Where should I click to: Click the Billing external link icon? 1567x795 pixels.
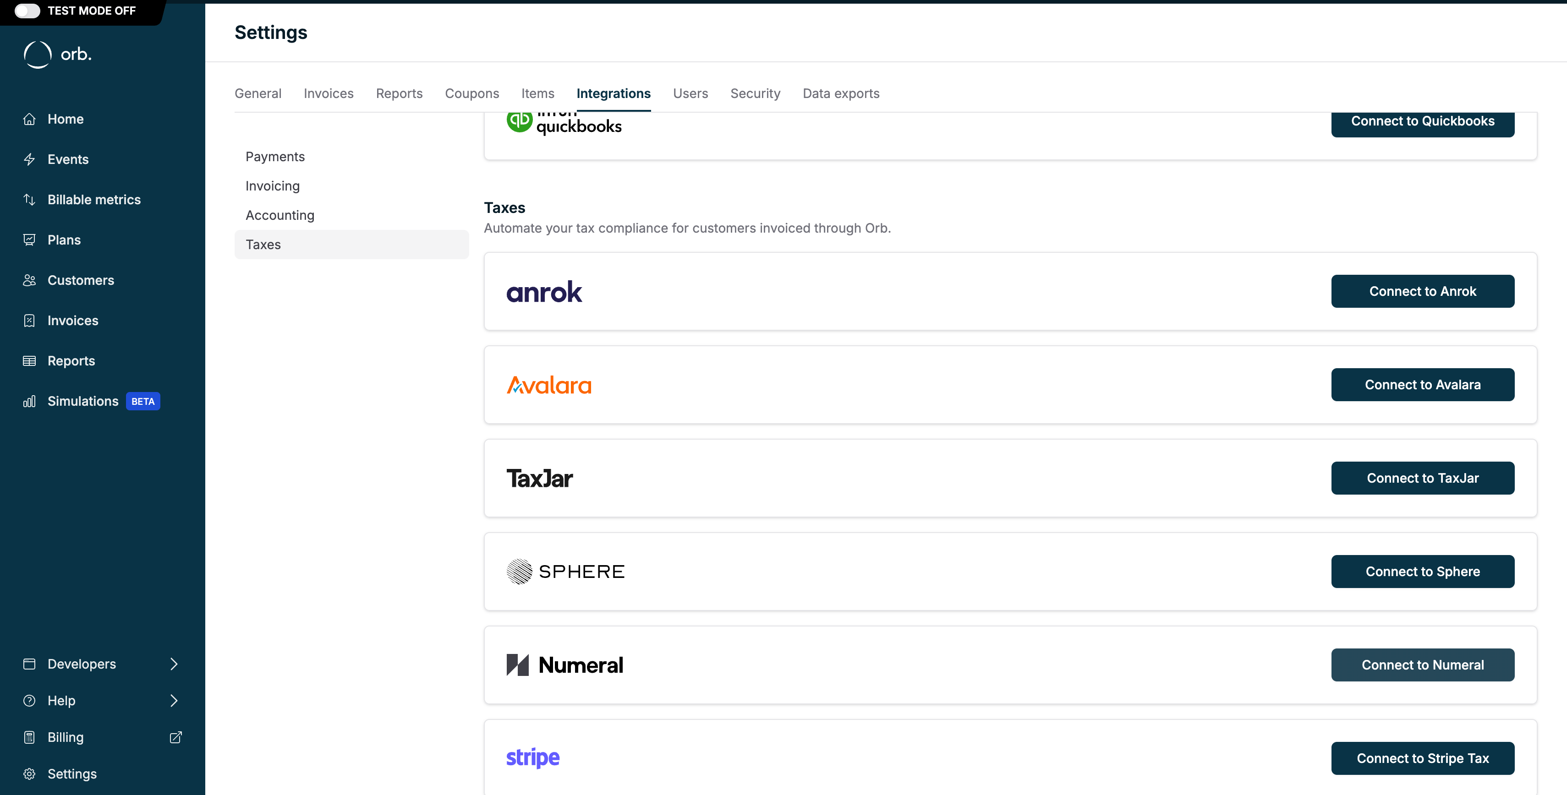pos(175,737)
